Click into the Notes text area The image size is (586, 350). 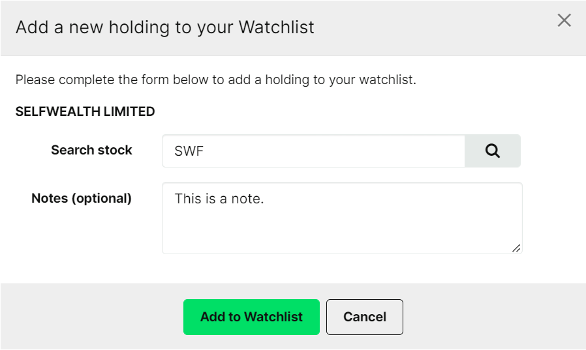coord(342,218)
